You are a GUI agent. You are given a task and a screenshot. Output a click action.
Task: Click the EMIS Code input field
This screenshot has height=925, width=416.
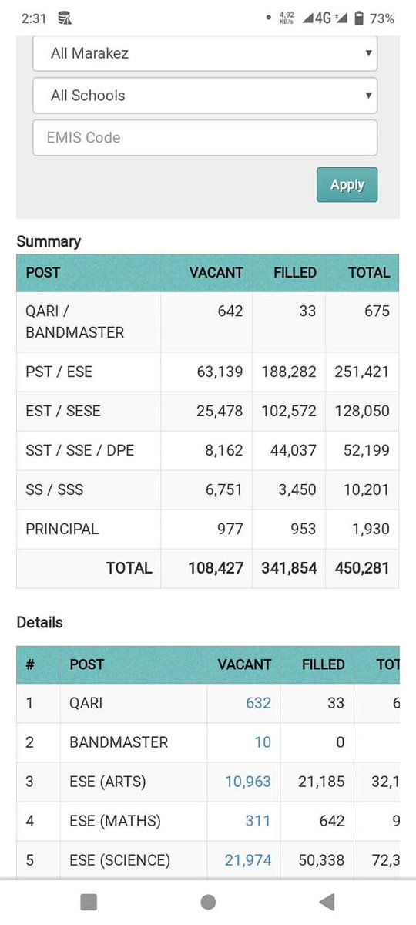(205, 137)
